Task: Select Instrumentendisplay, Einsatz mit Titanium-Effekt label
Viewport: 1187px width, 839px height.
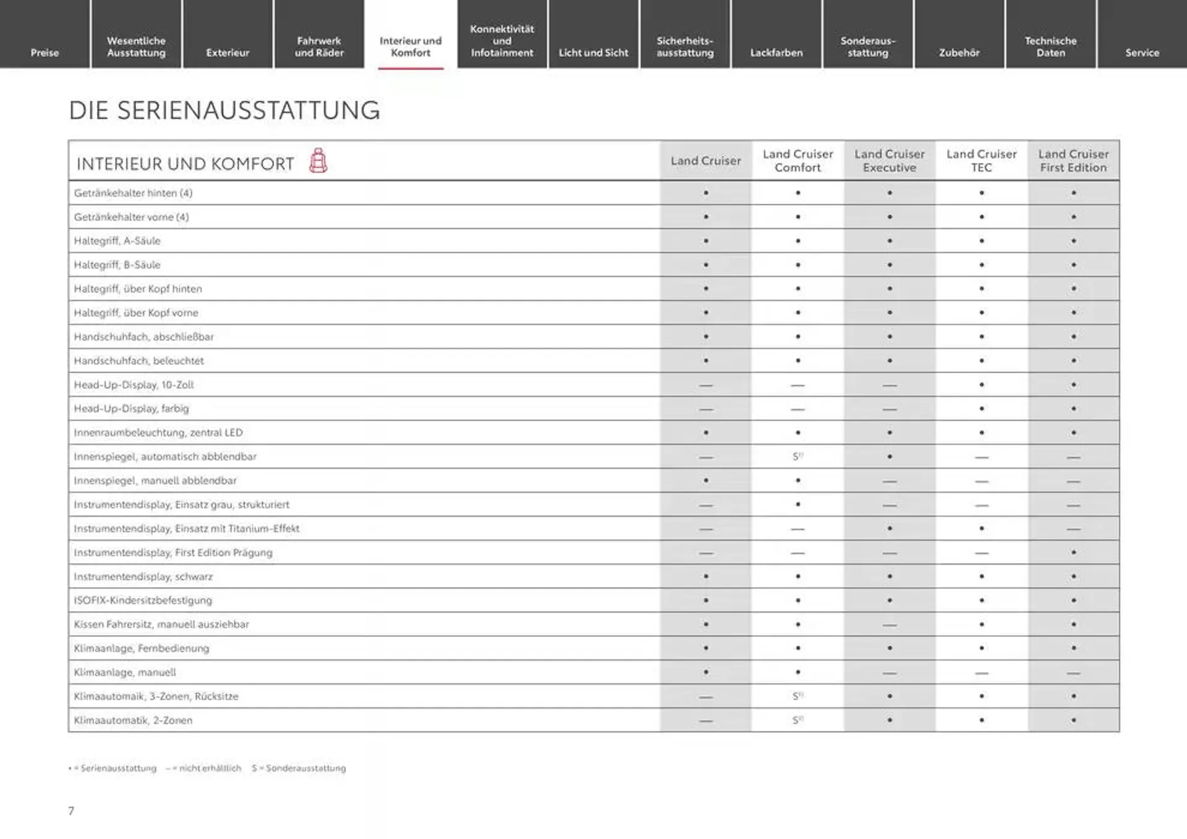Action: (x=187, y=528)
